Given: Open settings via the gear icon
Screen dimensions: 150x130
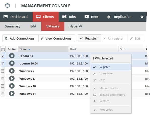Looking at the screenshot, I should pyautogui.click(x=142, y=17).
